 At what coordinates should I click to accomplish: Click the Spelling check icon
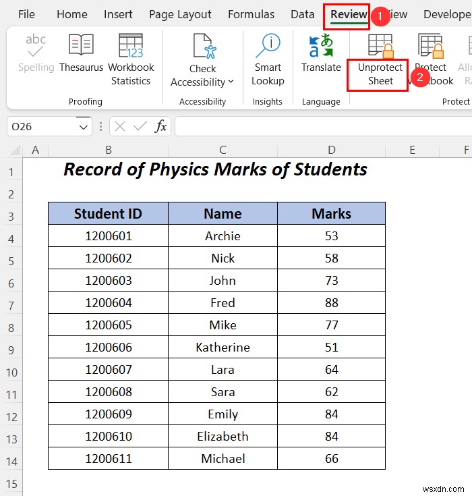(36, 46)
